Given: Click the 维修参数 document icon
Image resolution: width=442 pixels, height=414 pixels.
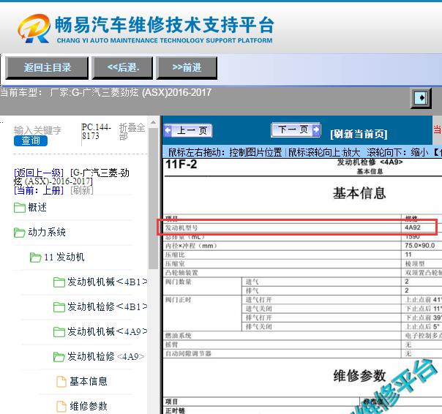Looking at the screenshot, I should (x=61, y=407).
